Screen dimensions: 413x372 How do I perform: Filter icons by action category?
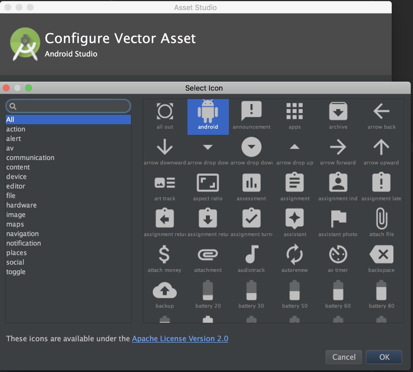(68, 129)
